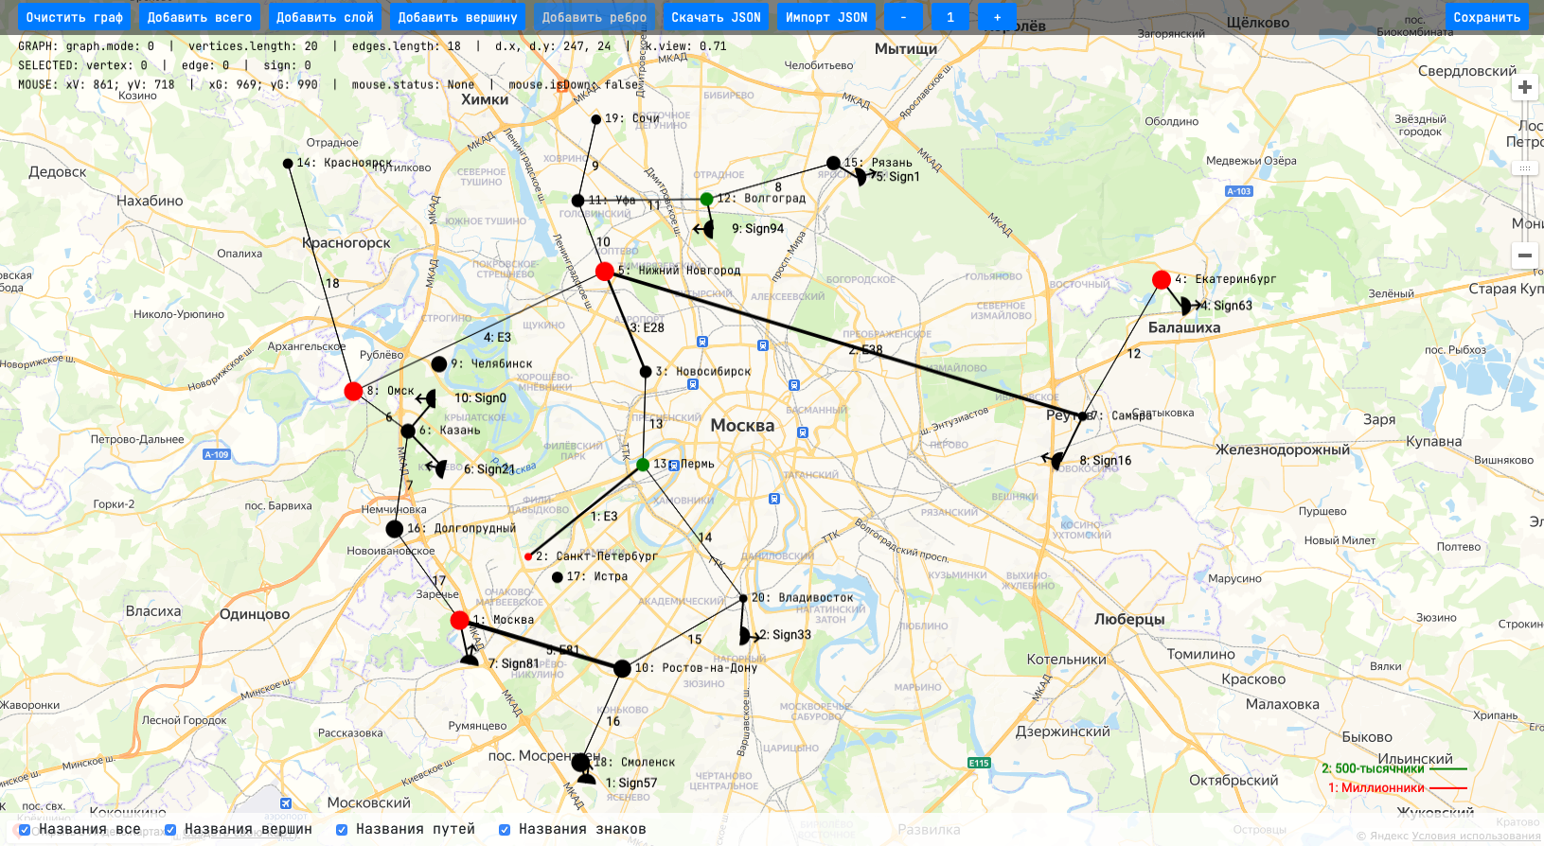This screenshot has width=1544, height=846.
Task: Click the edge label 3: E28
Action: tap(648, 327)
